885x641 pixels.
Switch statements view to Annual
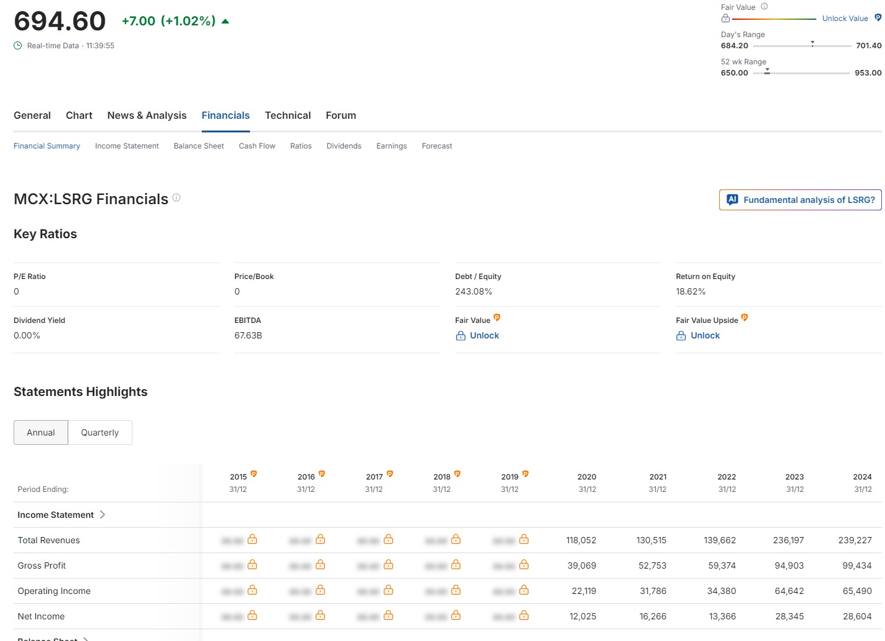click(41, 432)
